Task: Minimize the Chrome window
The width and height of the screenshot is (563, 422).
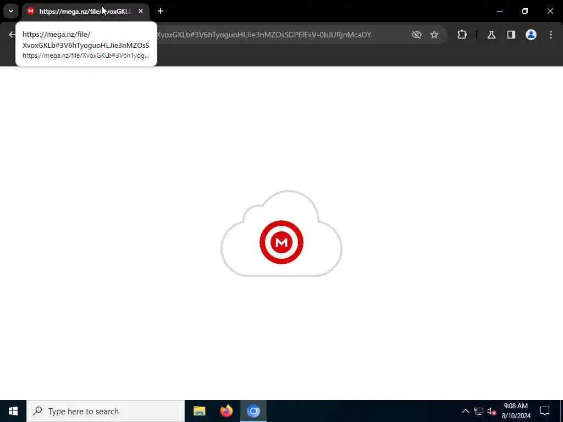Action: [500, 11]
